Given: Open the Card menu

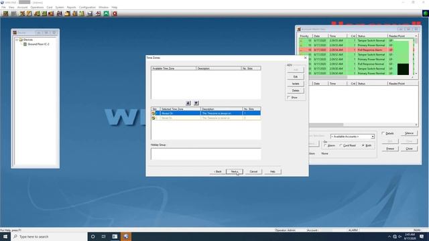Looking at the screenshot, I should 50,7.
